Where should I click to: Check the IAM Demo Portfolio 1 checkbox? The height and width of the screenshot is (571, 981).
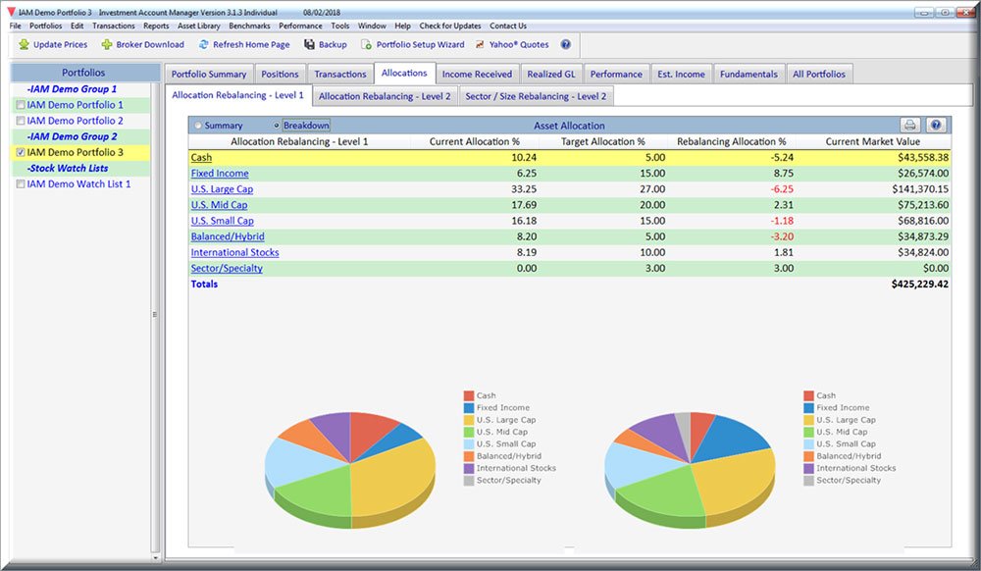(x=21, y=105)
